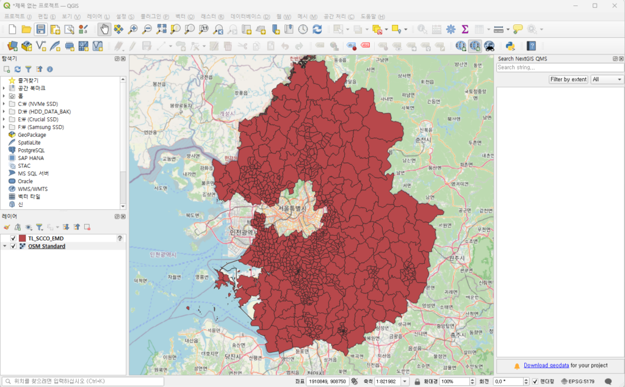
Task: Click the Save Project floppy disk icon
Action: (40, 29)
